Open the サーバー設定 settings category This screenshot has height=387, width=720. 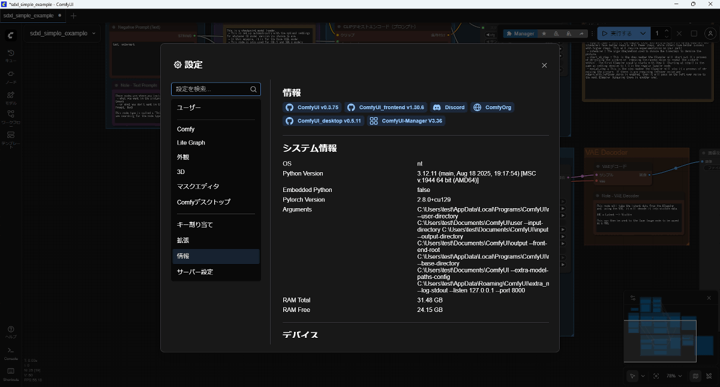click(x=194, y=272)
